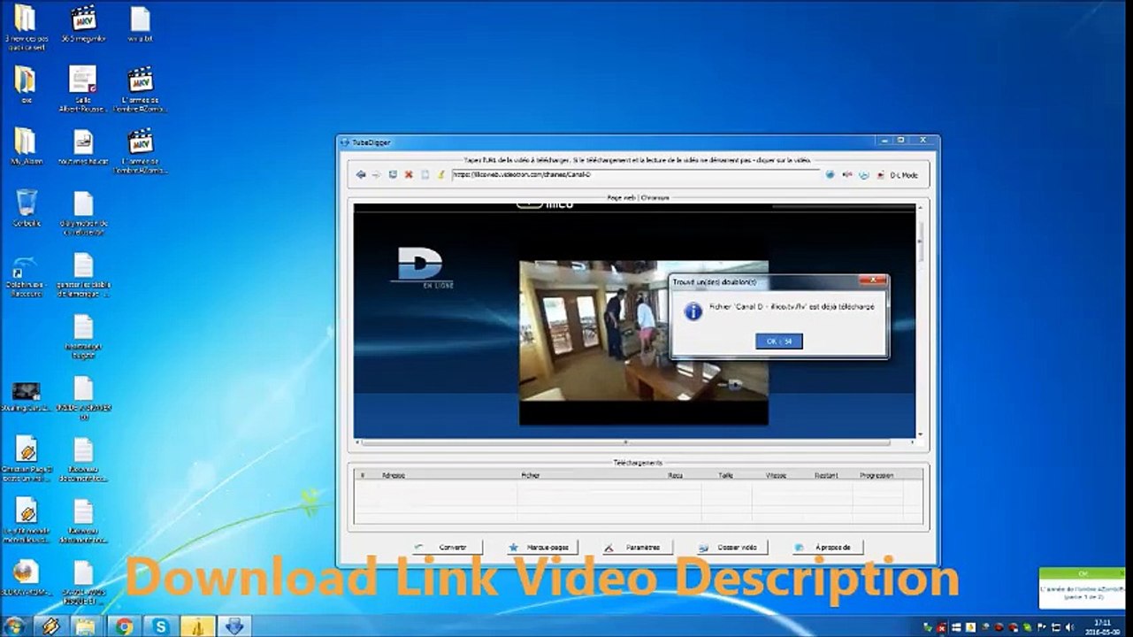Click the globe icon beside the URL bar
The width and height of the screenshot is (1133, 637).
(x=830, y=175)
